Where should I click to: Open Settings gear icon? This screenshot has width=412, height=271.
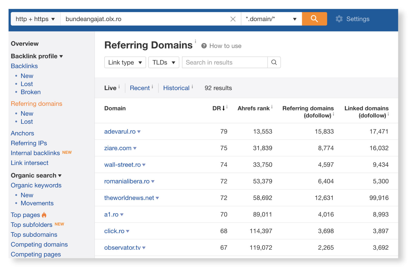pyautogui.click(x=339, y=19)
